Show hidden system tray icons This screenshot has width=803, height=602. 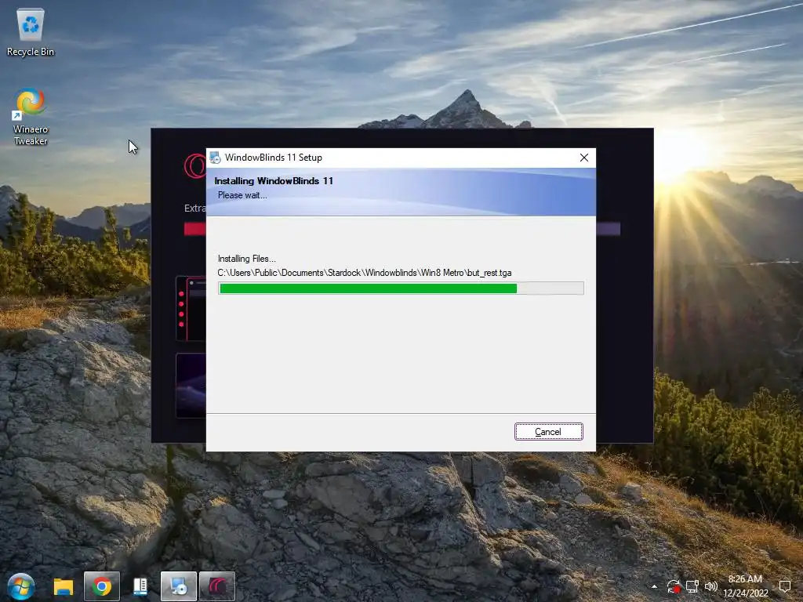[x=654, y=586]
